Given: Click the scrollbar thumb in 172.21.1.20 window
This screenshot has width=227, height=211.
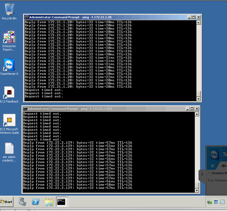Looking at the screenshot, I should point(198,94).
